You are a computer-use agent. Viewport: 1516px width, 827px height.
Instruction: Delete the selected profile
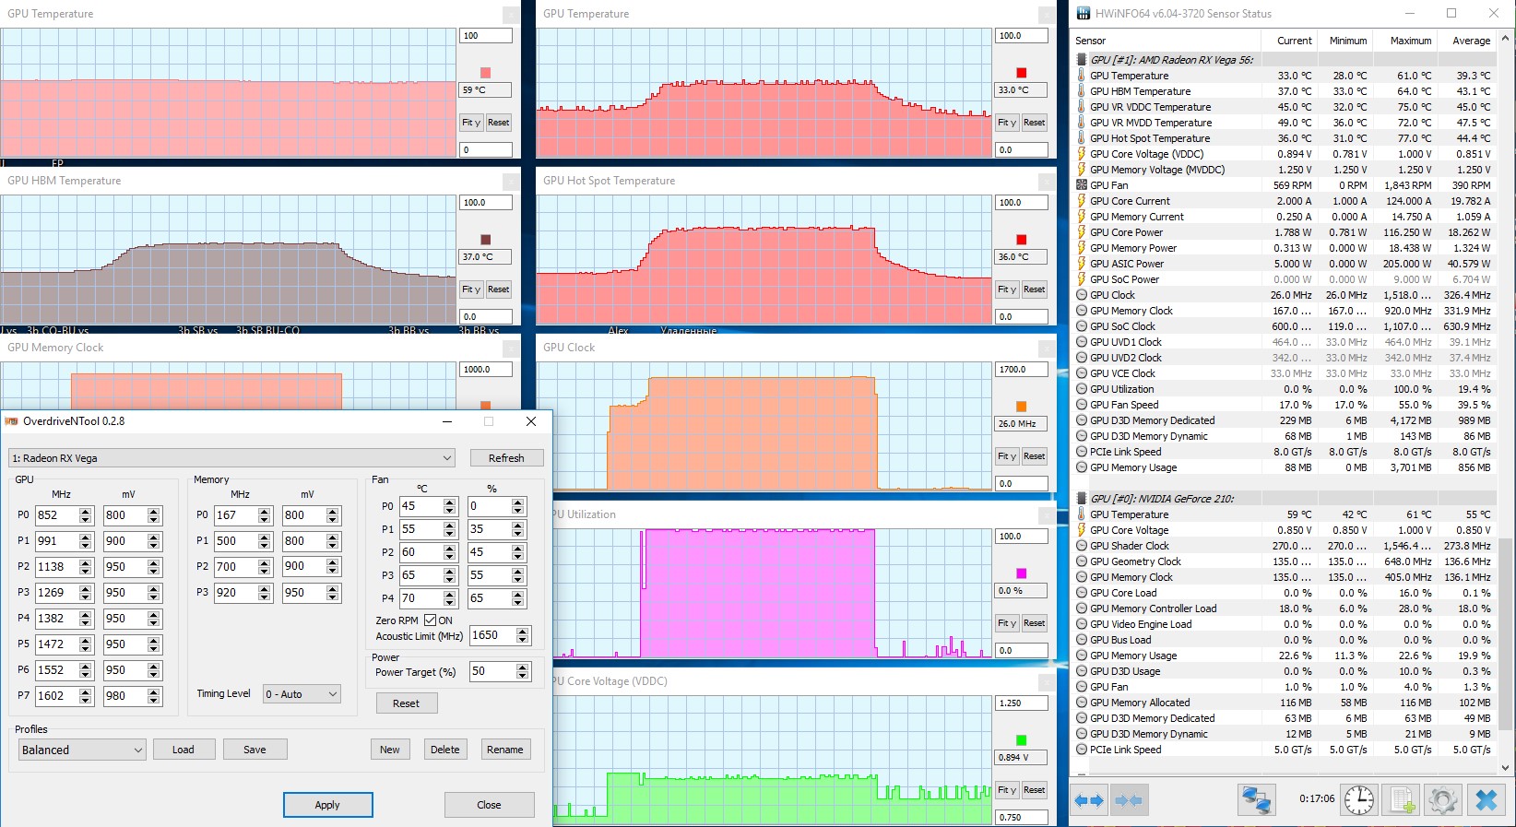(x=445, y=750)
